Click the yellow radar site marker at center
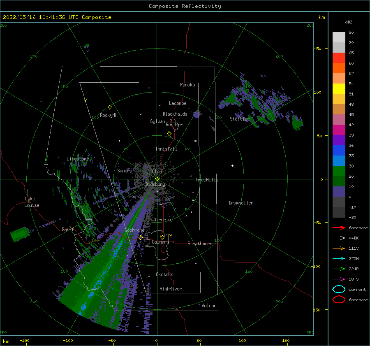Viewport: 370px width, 346px height. pyautogui.click(x=157, y=179)
